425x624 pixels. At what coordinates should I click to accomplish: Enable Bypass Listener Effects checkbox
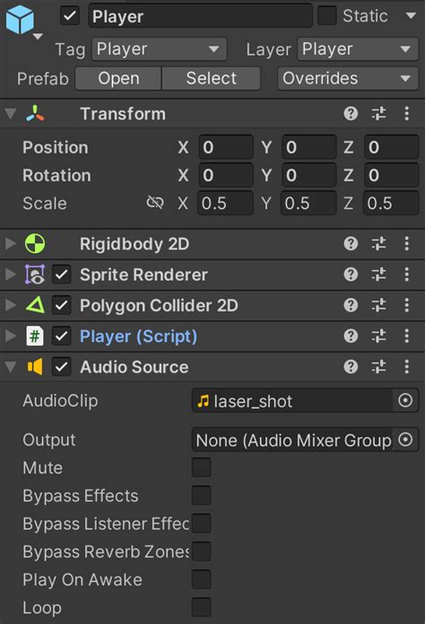(x=201, y=523)
